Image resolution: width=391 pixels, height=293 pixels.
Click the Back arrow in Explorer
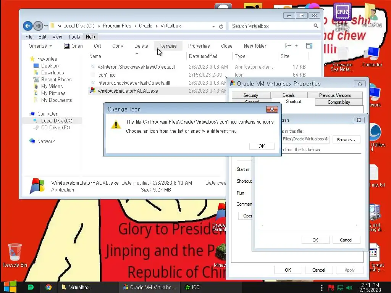28,26
